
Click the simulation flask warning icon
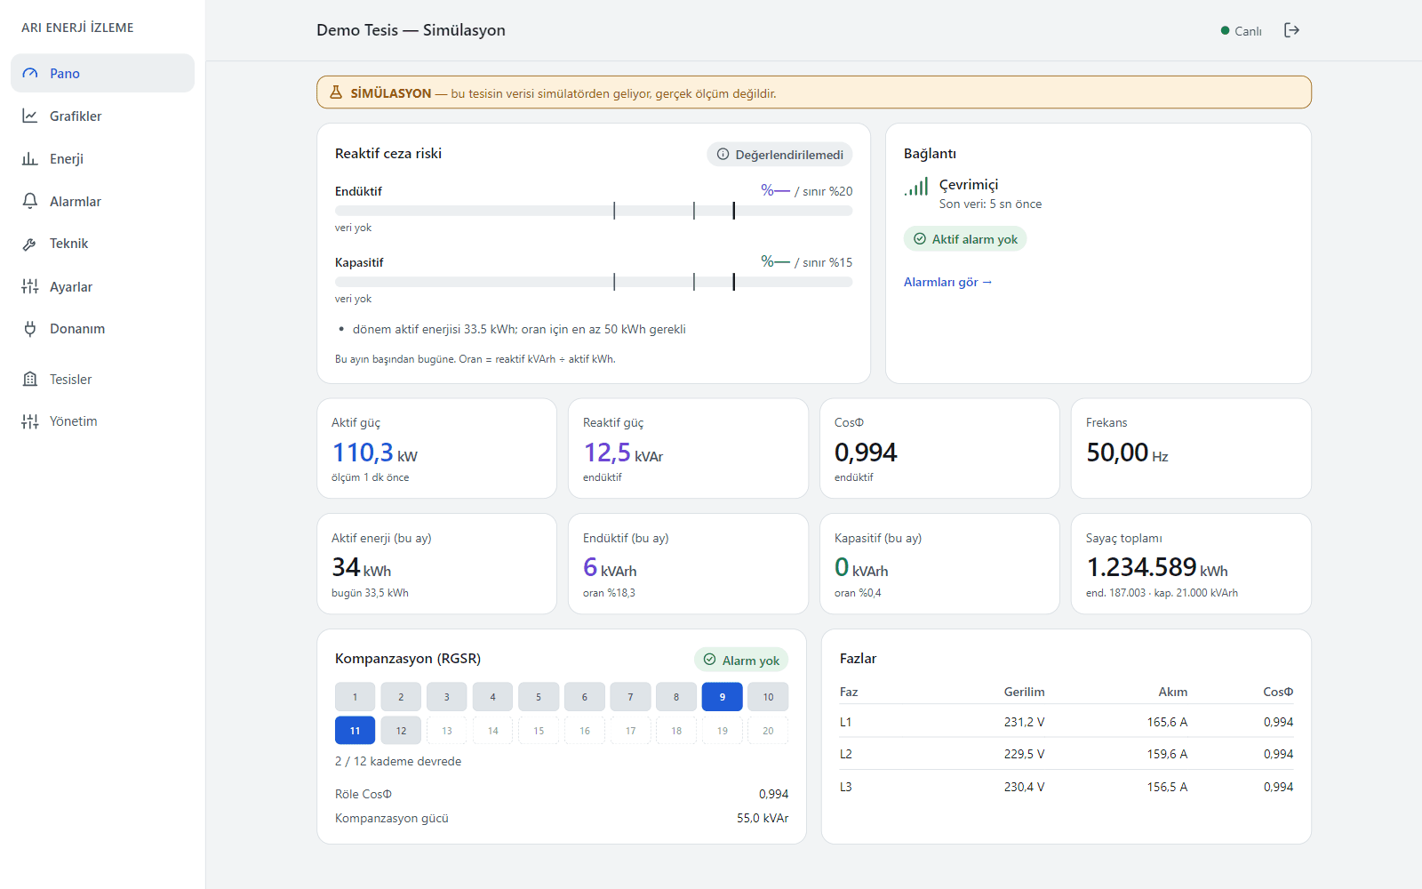coord(336,92)
